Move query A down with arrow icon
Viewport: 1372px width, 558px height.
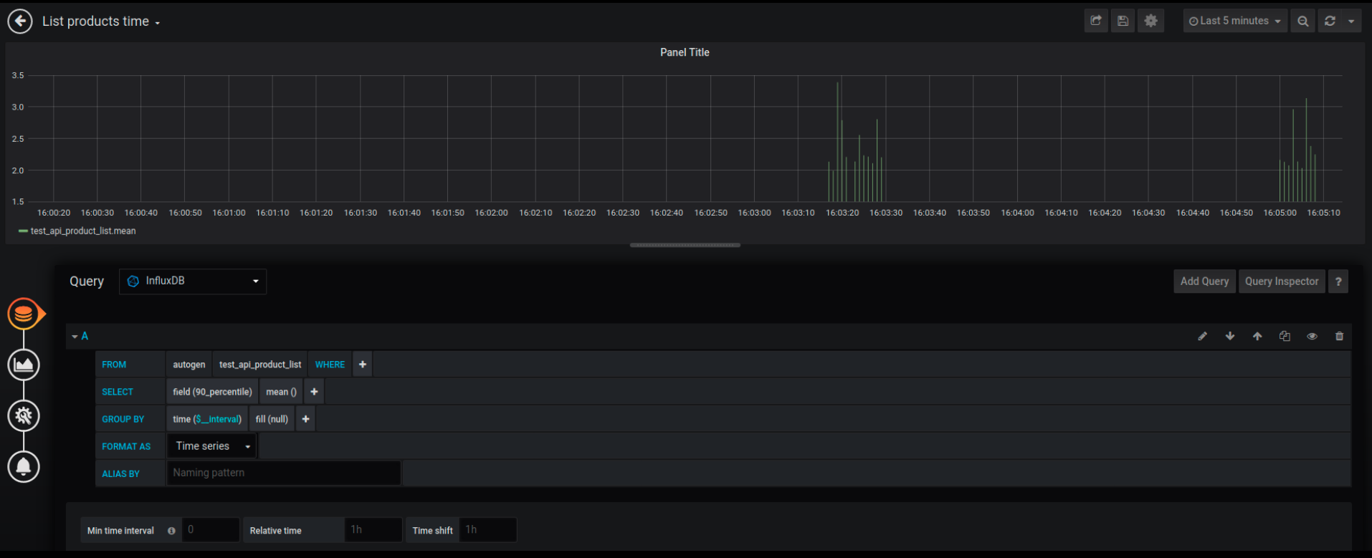[x=1230, y=336]
